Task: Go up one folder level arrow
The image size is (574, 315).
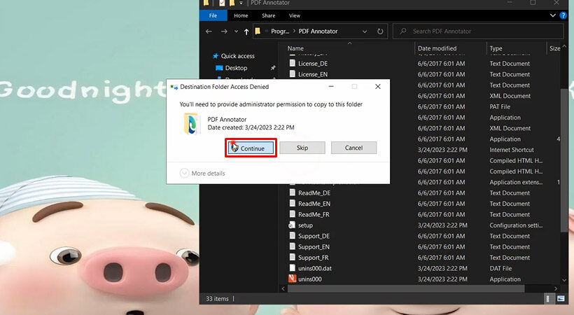Action: click(246, 31)
